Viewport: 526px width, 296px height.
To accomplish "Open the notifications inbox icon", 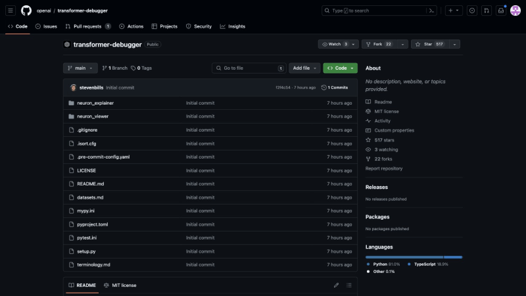I will 500,11.
